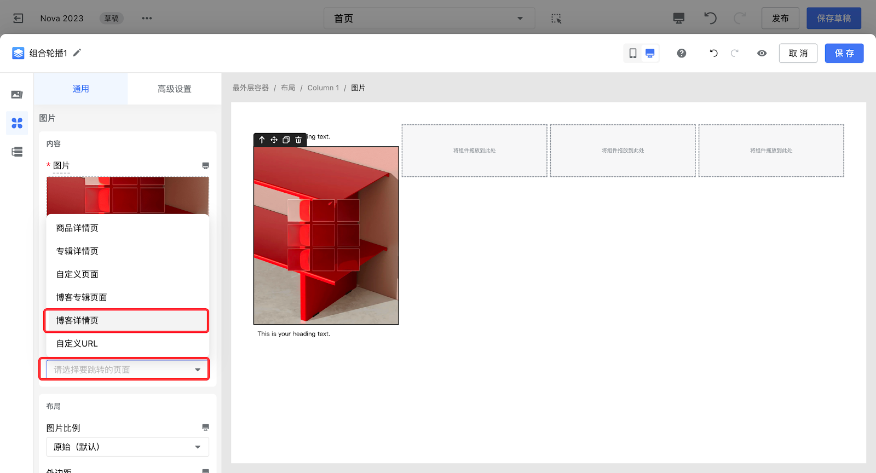
Task: Click the blue 保存 button
Action: point(844,53)
